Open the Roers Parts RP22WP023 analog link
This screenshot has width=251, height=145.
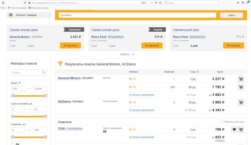(x=116, y=37)
